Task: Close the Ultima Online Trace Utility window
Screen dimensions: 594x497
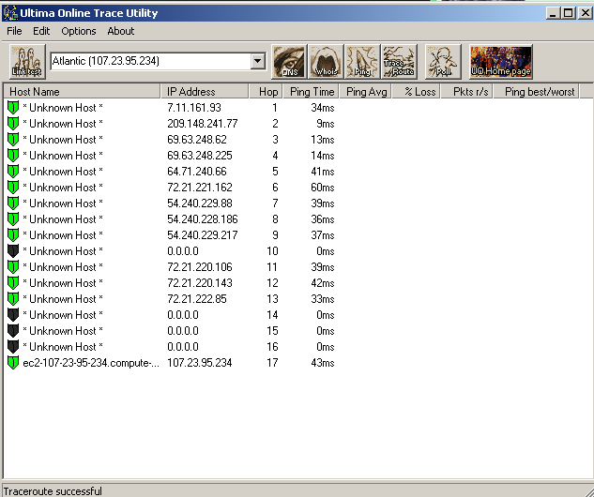Action: tap(585, 13)
